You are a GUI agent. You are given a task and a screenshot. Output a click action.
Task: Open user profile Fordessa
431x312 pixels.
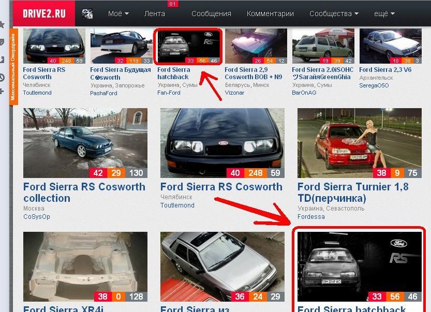[311, 217]
